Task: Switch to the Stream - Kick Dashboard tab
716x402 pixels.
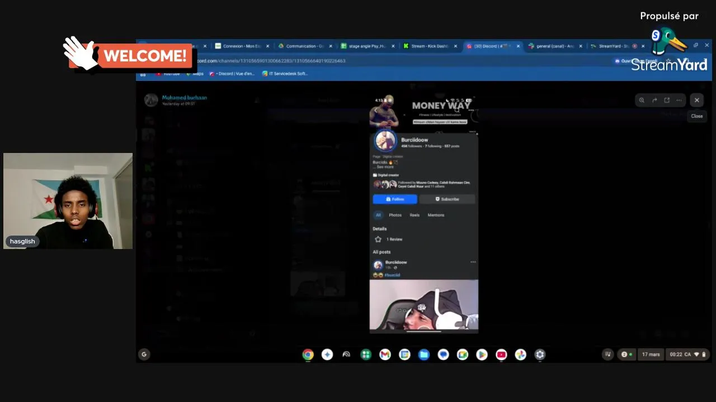Action: [x=430, y=46]
